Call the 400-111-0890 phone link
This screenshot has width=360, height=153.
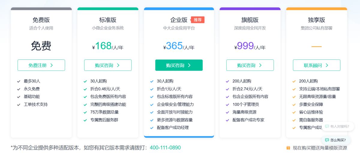point(165,148)
